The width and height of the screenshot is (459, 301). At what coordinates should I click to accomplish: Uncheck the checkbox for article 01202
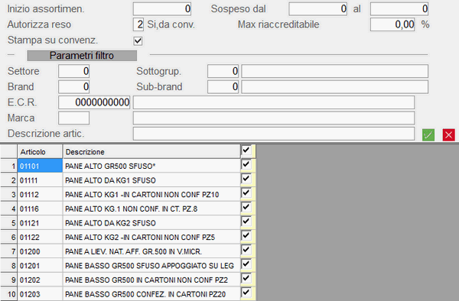click(246, 278)
